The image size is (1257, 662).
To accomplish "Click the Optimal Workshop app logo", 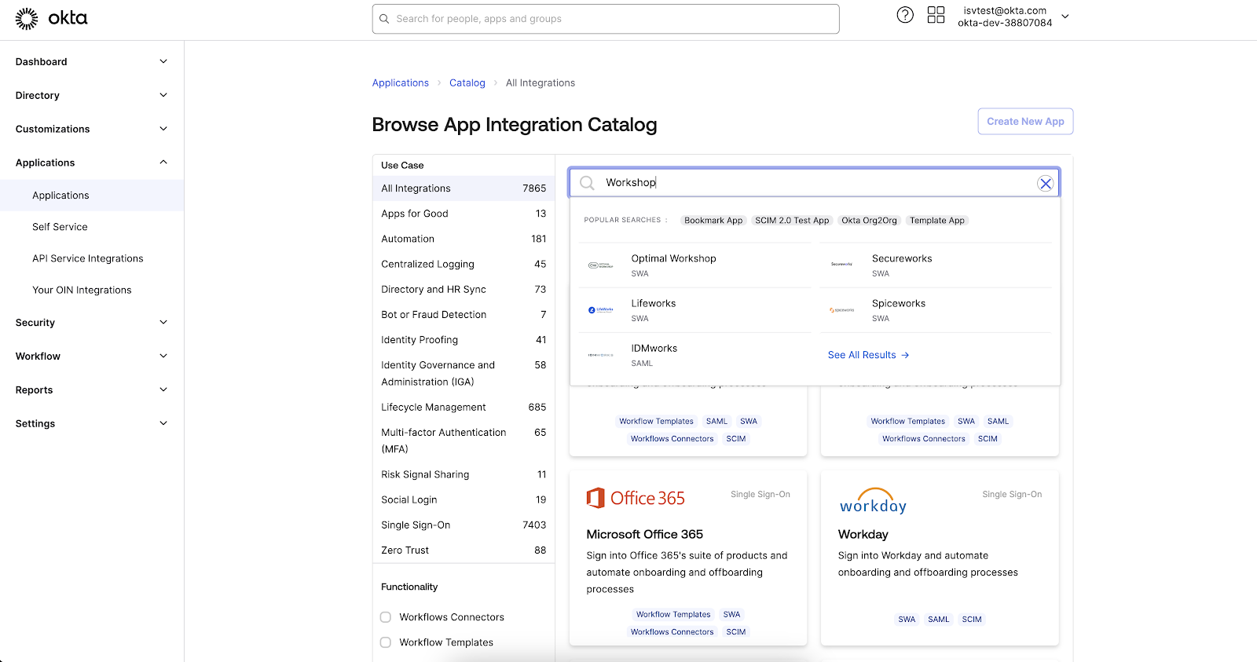I will [x=600, y=265].
